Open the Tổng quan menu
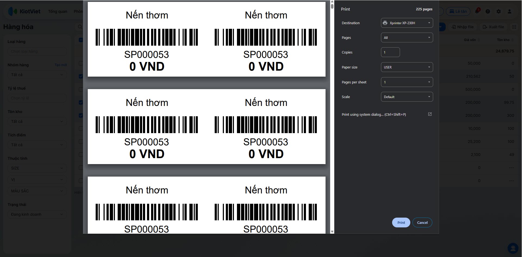 coord(58,11)
